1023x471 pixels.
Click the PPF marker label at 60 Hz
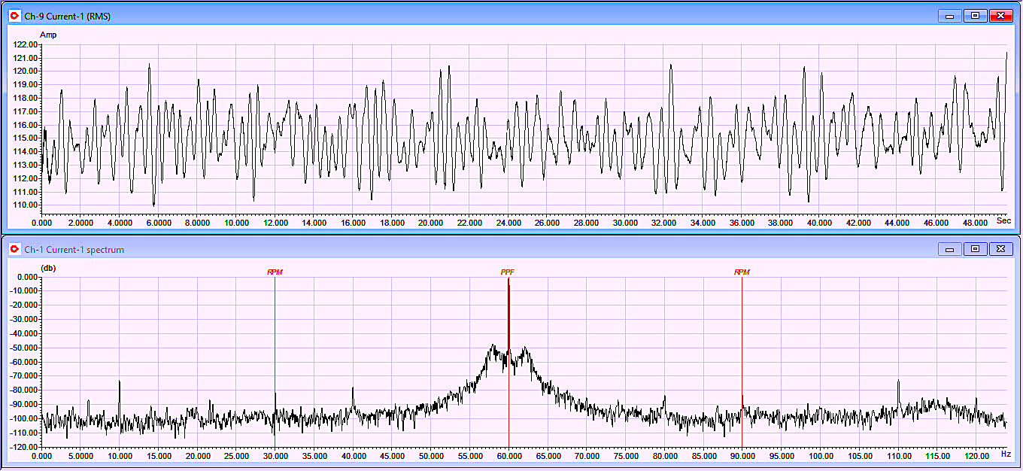(x=508, y=272)
